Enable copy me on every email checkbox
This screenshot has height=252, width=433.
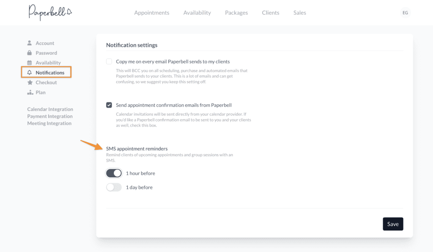coord(109,62)
